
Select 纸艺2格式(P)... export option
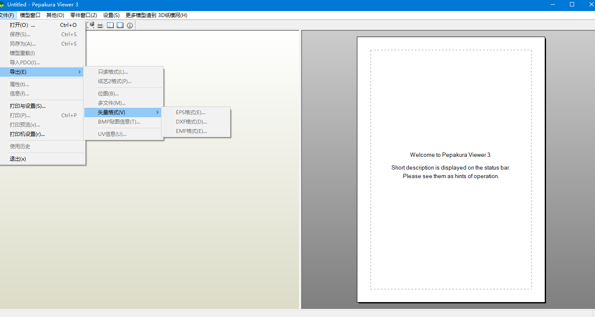coord(124,81)
